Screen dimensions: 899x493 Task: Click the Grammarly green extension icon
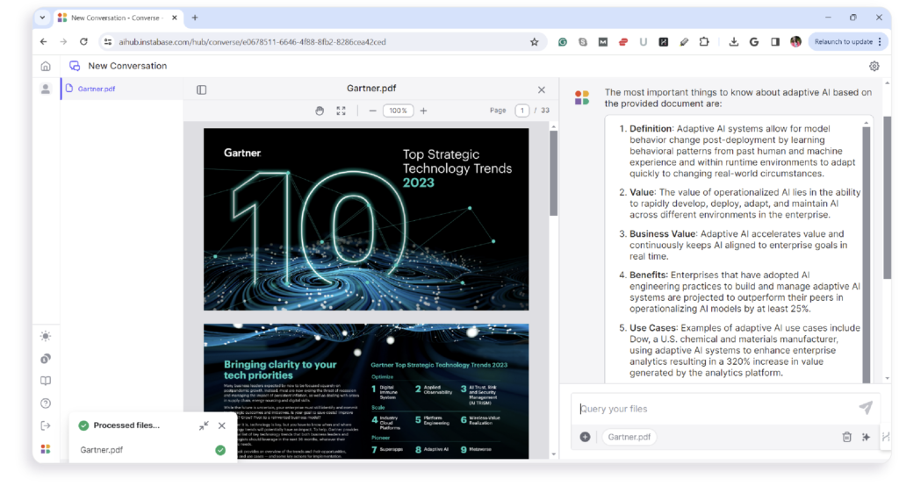563,42
